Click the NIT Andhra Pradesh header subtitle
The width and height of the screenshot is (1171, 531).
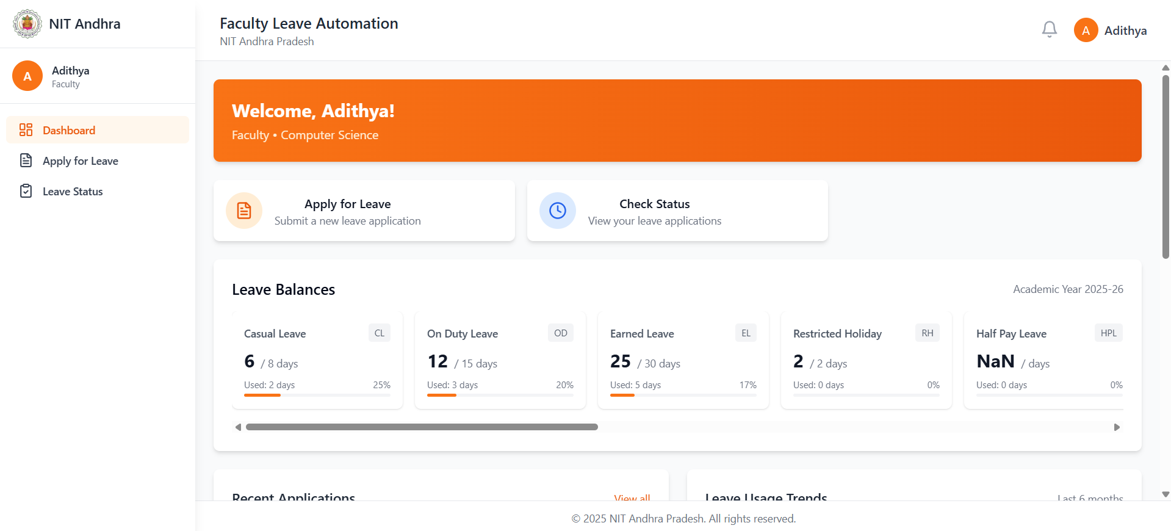[x=267, y=42]
